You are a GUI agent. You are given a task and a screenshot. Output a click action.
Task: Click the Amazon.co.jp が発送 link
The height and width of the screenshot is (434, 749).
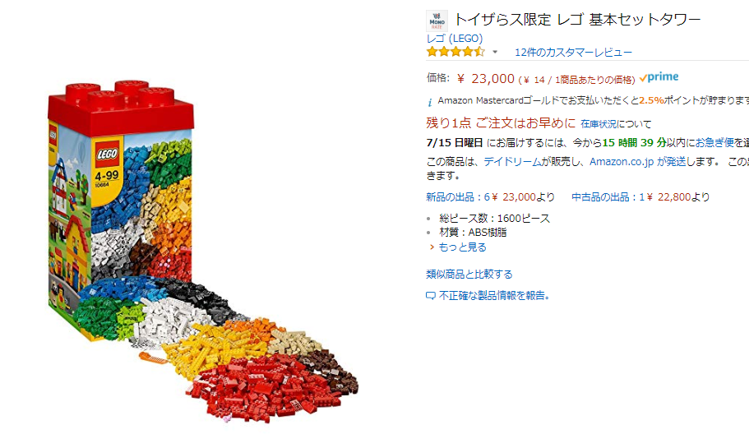pyautogui.click(x=638, y=162)
